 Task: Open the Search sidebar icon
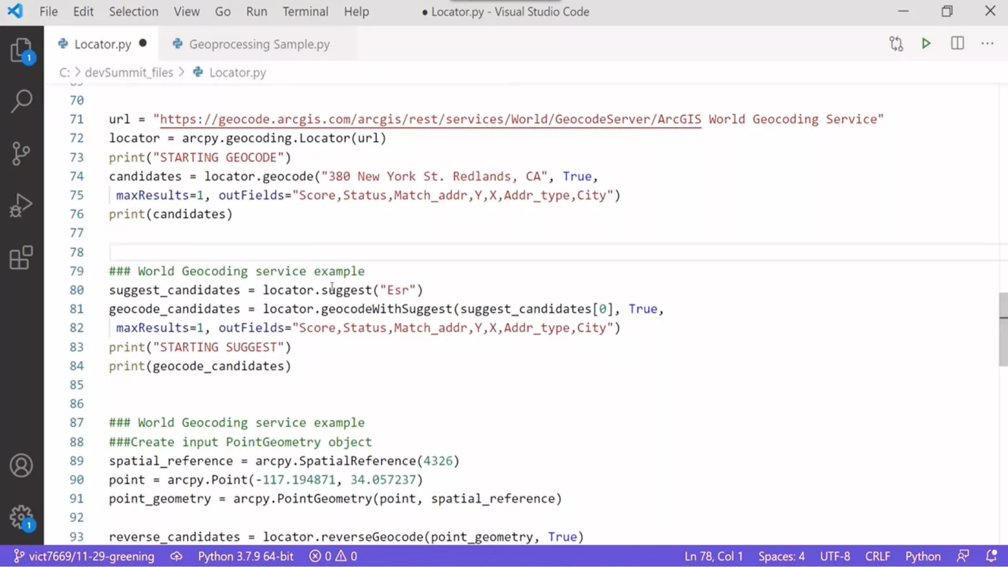pyautogui.click(x=21, y=101)
